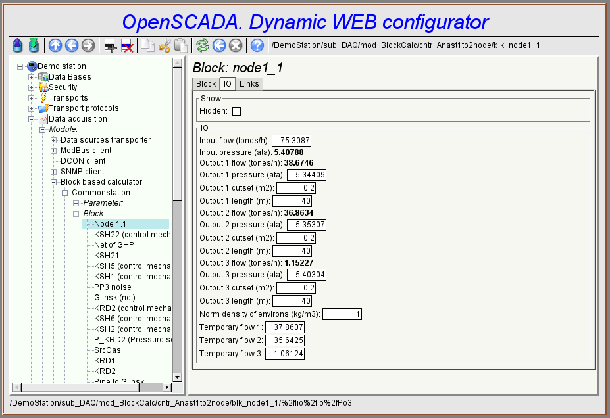The width and height of the screenshot is (610, 418).
Task: Select the KRD2 block at the bottom
Action: point(105,371)
